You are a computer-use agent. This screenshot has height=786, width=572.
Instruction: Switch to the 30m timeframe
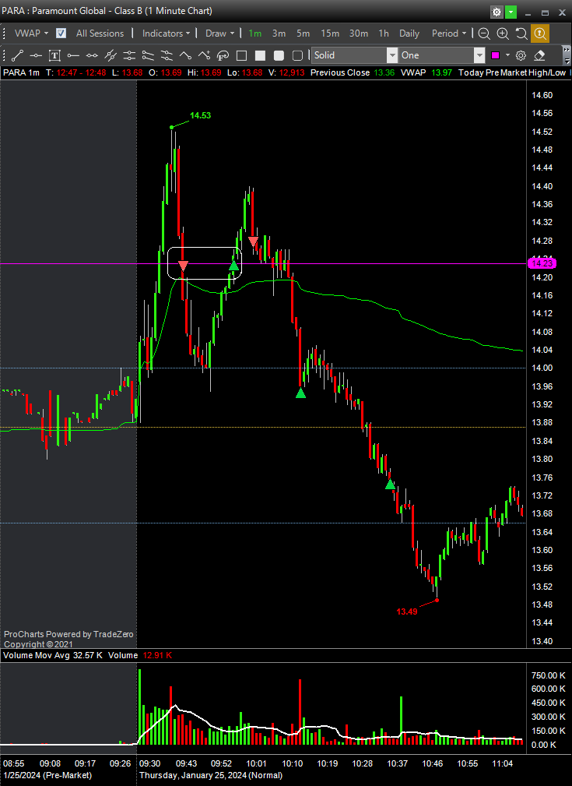coord(359,33)
